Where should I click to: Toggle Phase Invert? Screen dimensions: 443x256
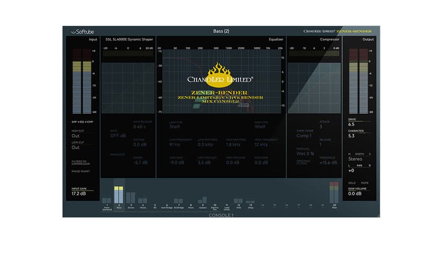(81, 171)
